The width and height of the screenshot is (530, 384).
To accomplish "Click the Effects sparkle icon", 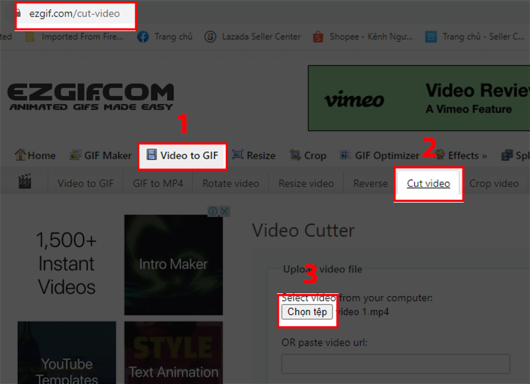I will point(441,155).
